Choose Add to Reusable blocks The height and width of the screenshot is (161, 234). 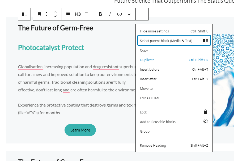174,122
